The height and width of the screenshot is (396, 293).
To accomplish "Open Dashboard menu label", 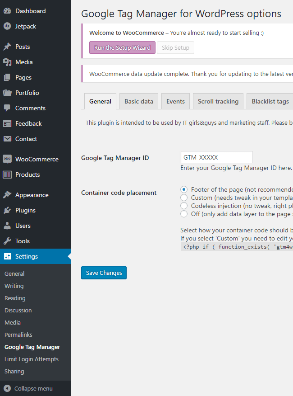I will click(31, 11).
